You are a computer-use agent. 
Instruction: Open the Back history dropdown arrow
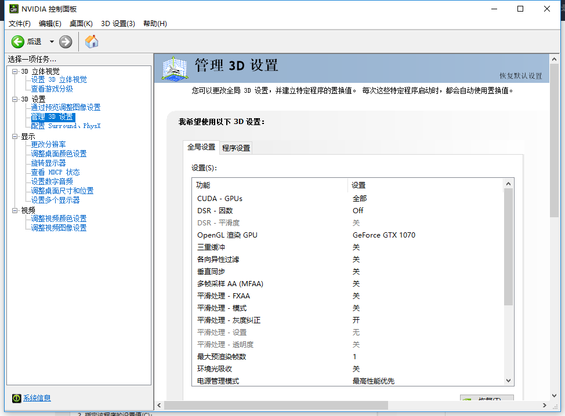coord(52,42)
